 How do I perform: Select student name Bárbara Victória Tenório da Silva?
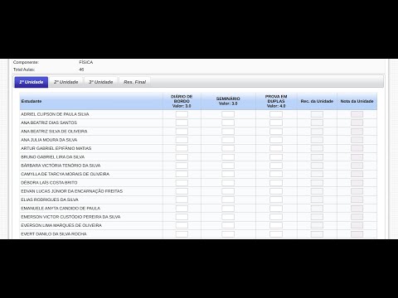[61, 166]
